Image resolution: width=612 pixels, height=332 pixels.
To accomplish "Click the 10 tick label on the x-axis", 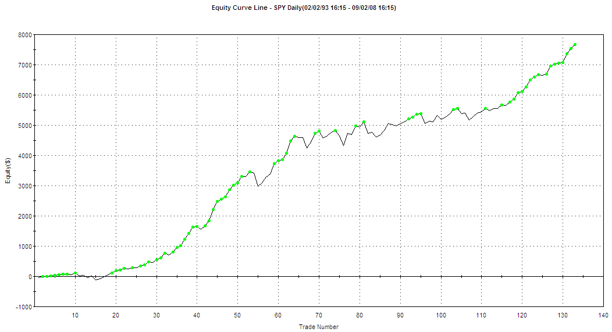I will [75, 315].
